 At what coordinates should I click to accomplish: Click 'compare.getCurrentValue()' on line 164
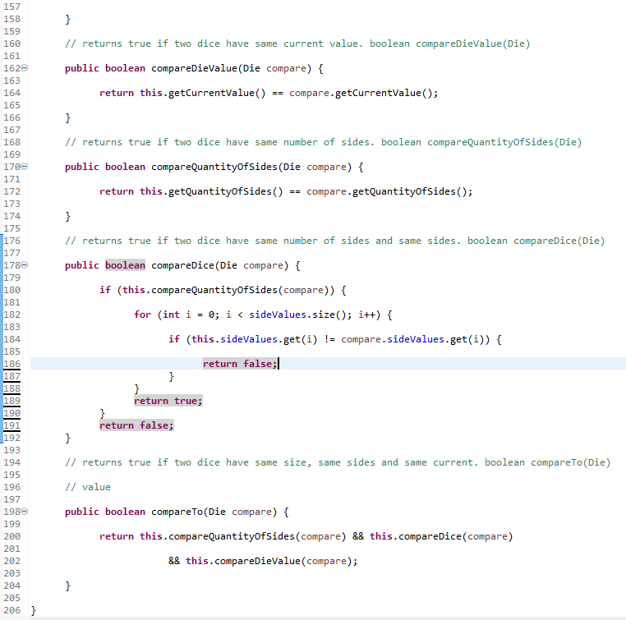[x=361, y=93]
